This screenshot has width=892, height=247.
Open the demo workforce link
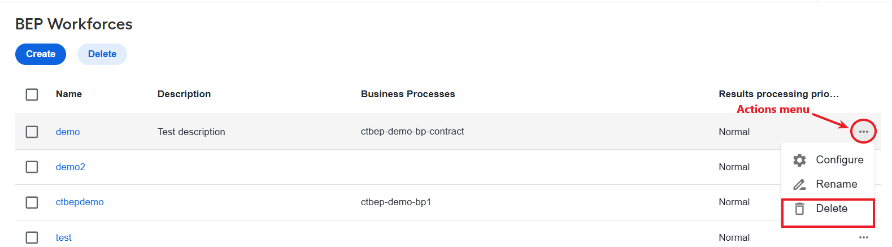tap(68, 132)
